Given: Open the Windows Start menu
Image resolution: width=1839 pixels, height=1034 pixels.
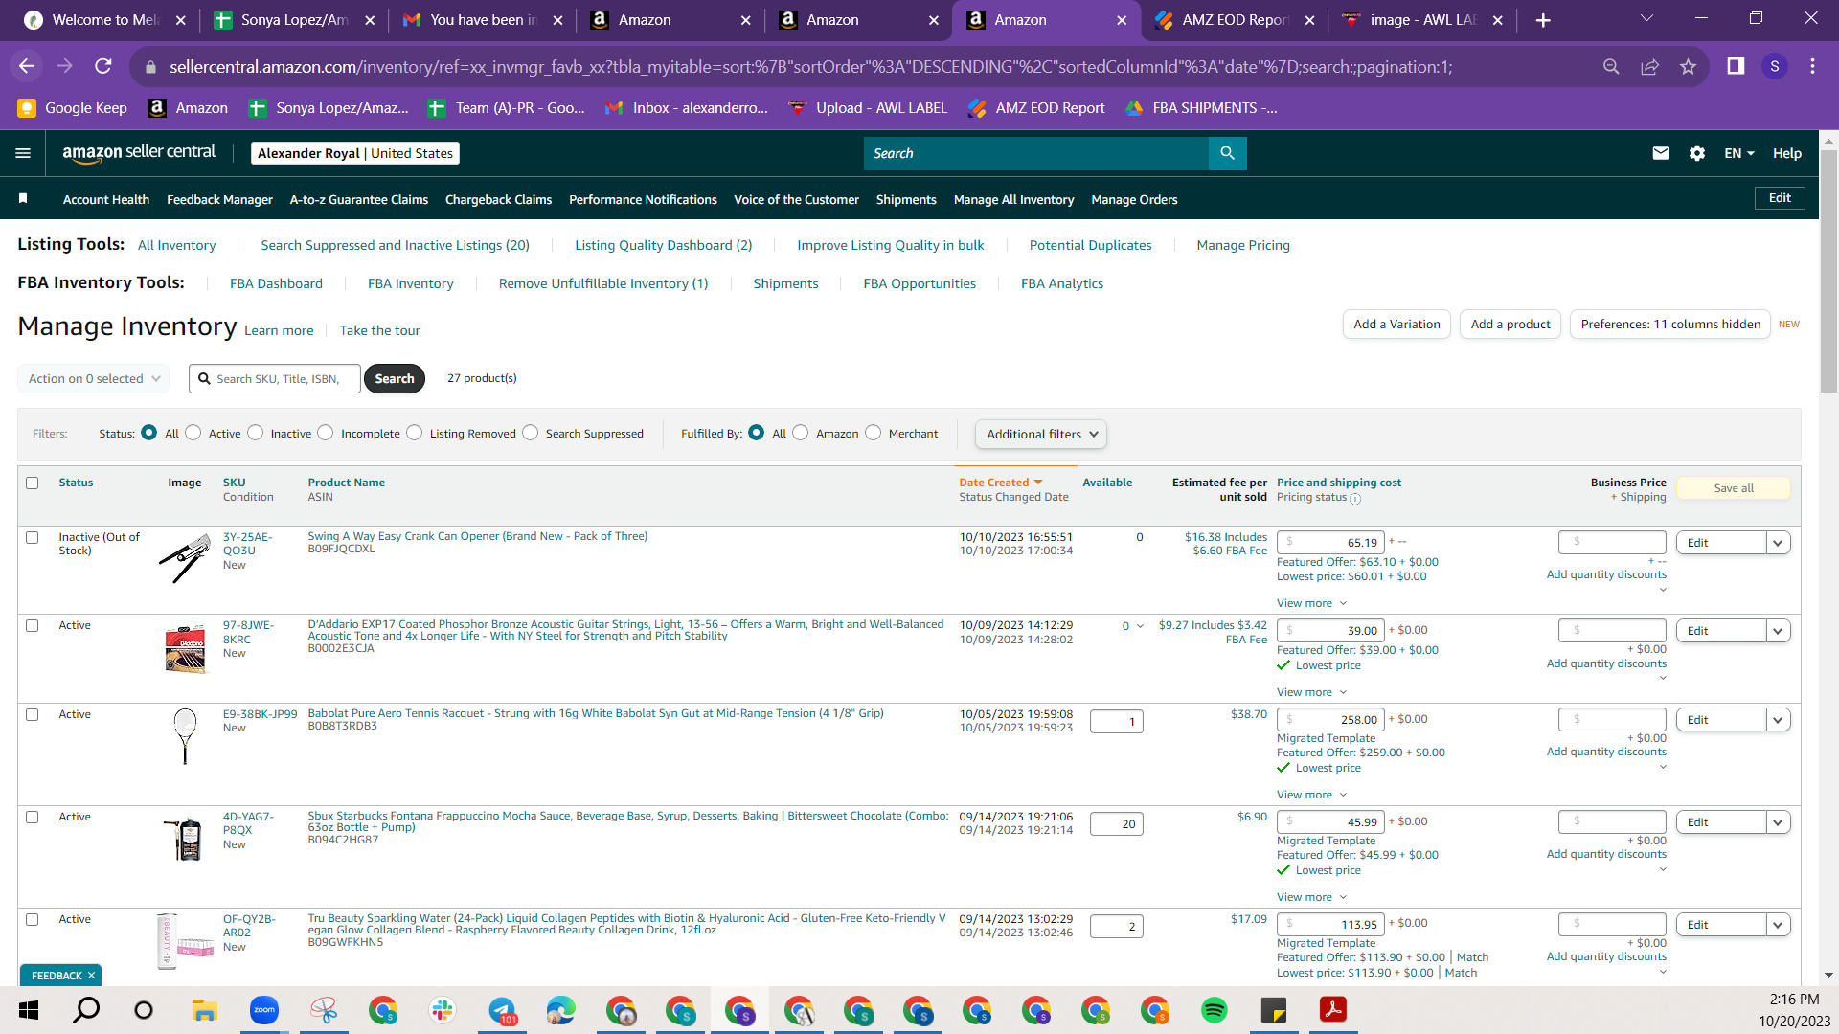Looking at the screenshot, I should pyautogui.click(x=29, y=1010).
